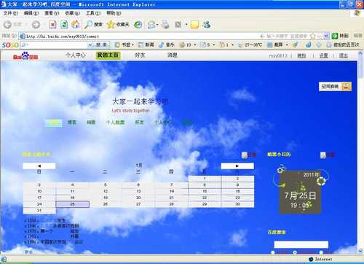Click the IE Back arrow button
The height and width of the screenshot is (264, 364).
7,25
